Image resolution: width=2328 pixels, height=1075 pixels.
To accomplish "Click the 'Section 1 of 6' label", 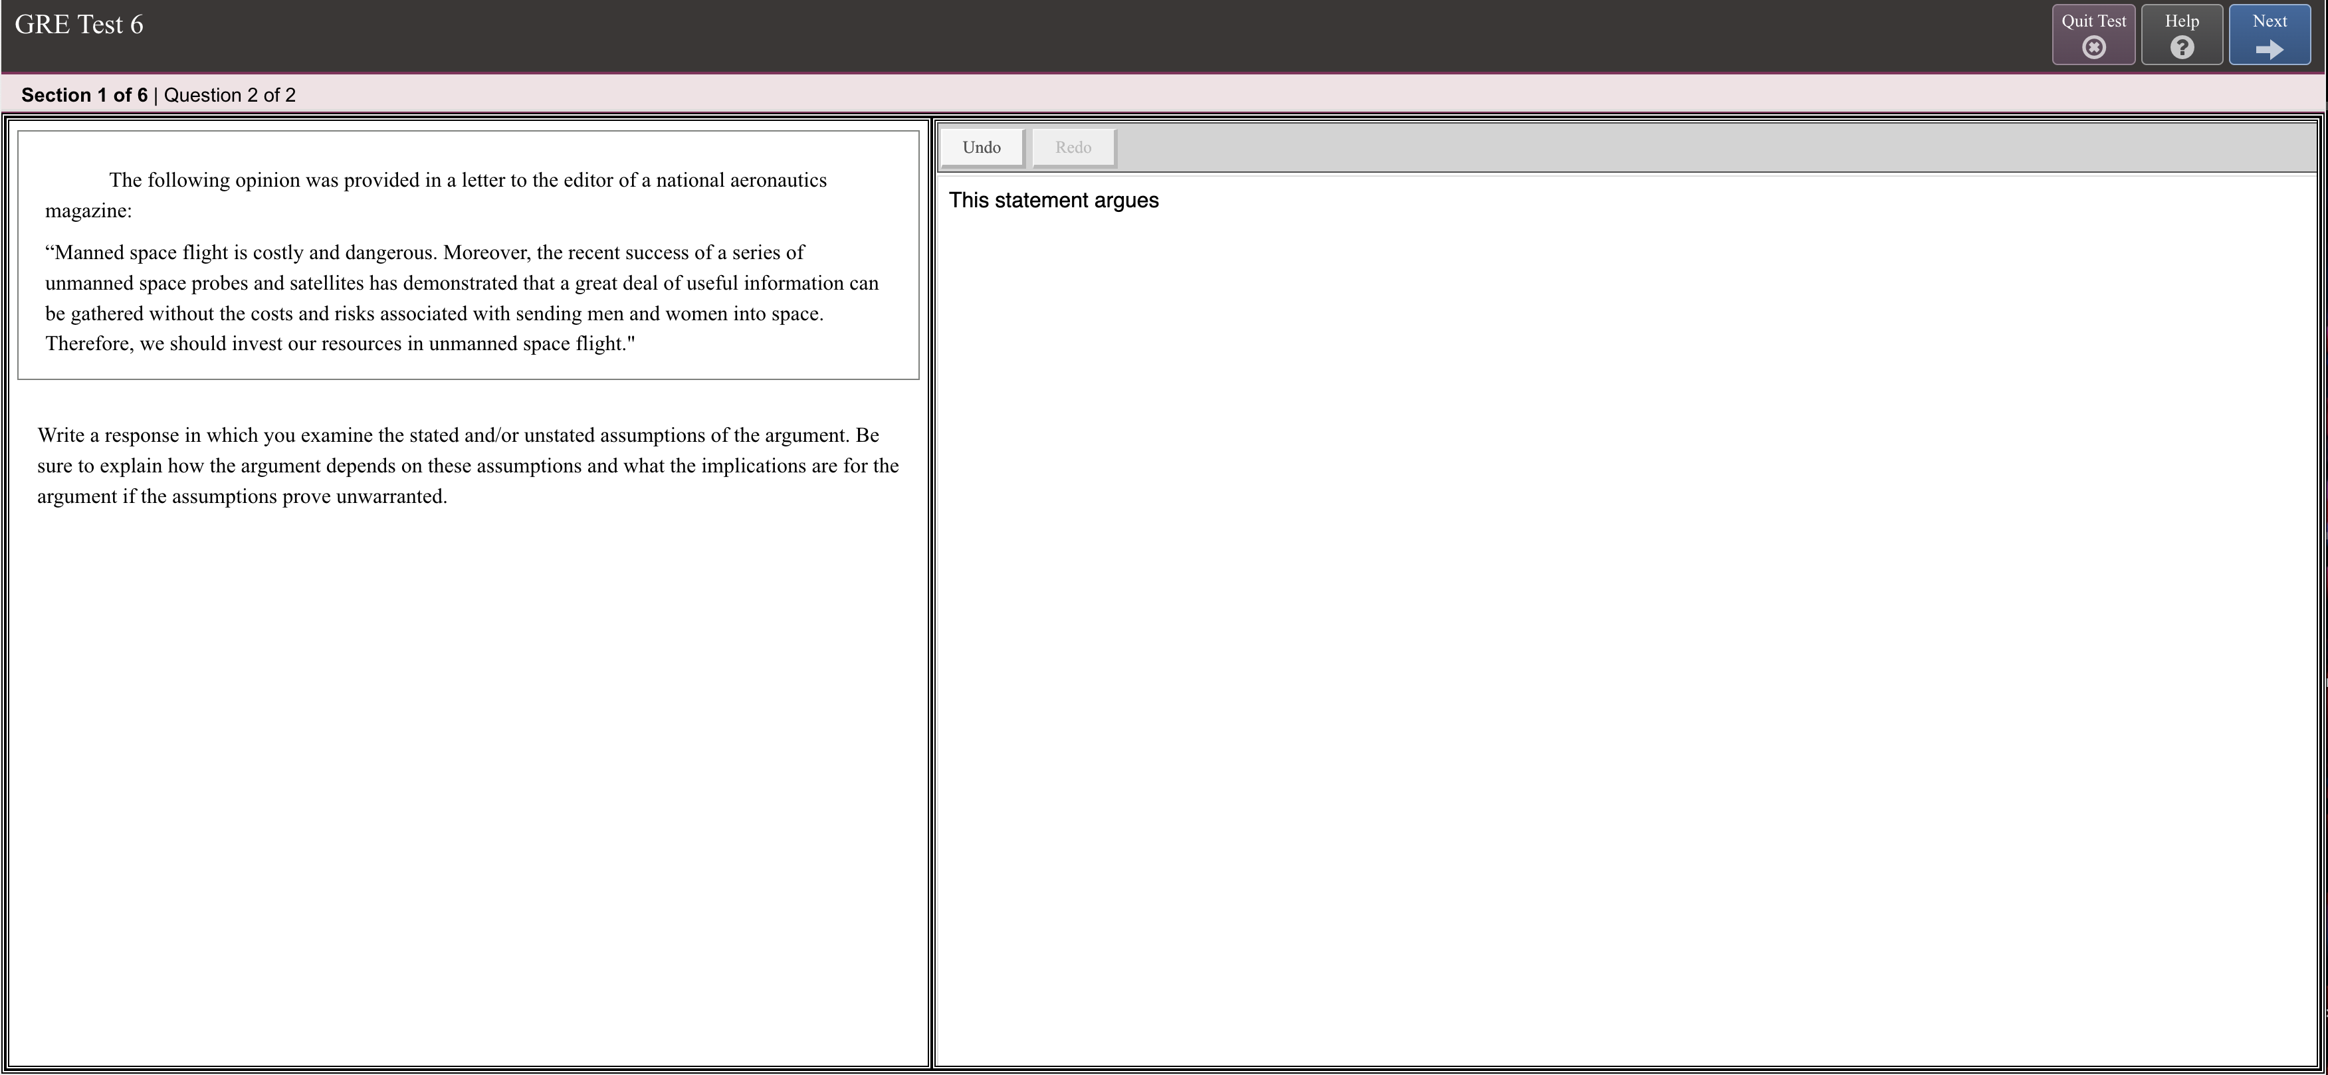I will pos(84,95).
